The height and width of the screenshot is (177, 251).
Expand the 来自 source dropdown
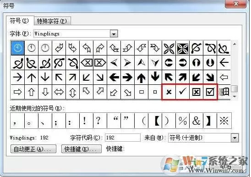tap(235, 138)
